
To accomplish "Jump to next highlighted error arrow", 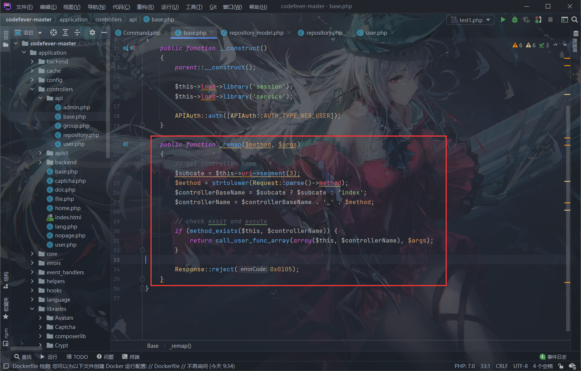I will point(565,45).
